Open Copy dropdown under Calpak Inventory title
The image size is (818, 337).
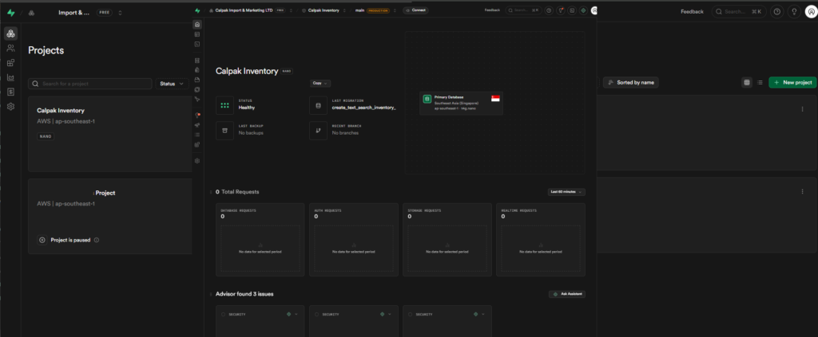tap(320, 83)
